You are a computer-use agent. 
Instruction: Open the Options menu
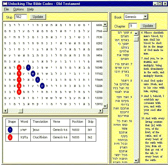(x=19, y=9)
